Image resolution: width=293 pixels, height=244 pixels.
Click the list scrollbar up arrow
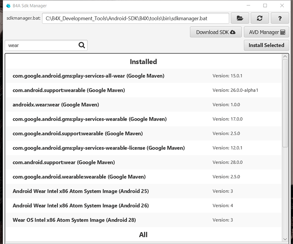[x=285, y=57]
